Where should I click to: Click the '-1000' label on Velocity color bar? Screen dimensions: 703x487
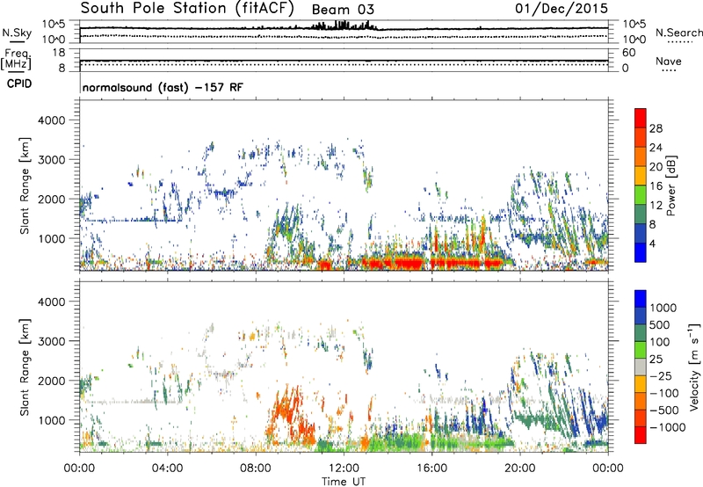point(667,427)
